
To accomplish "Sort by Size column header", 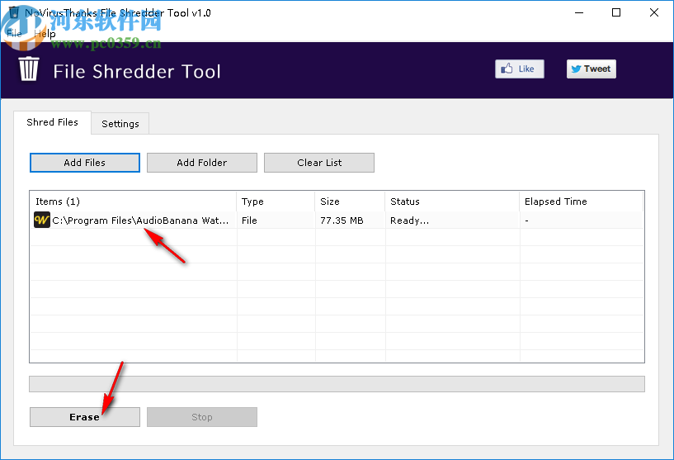I will [x=350, y=202].
